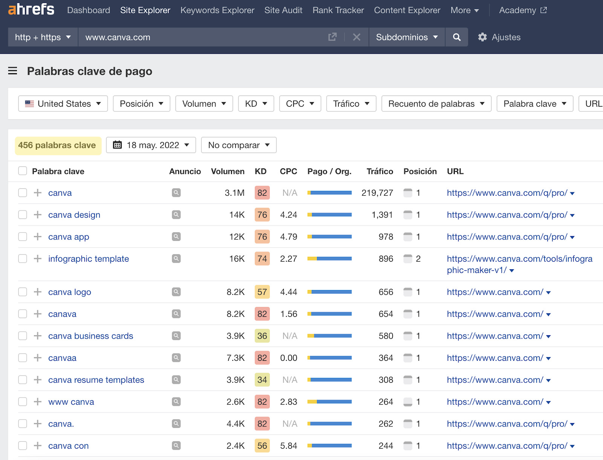Open the canva business cards keyword link
The width and height of the screenshot is (603, 460).
pyautogui.click(x=90, y=336)
